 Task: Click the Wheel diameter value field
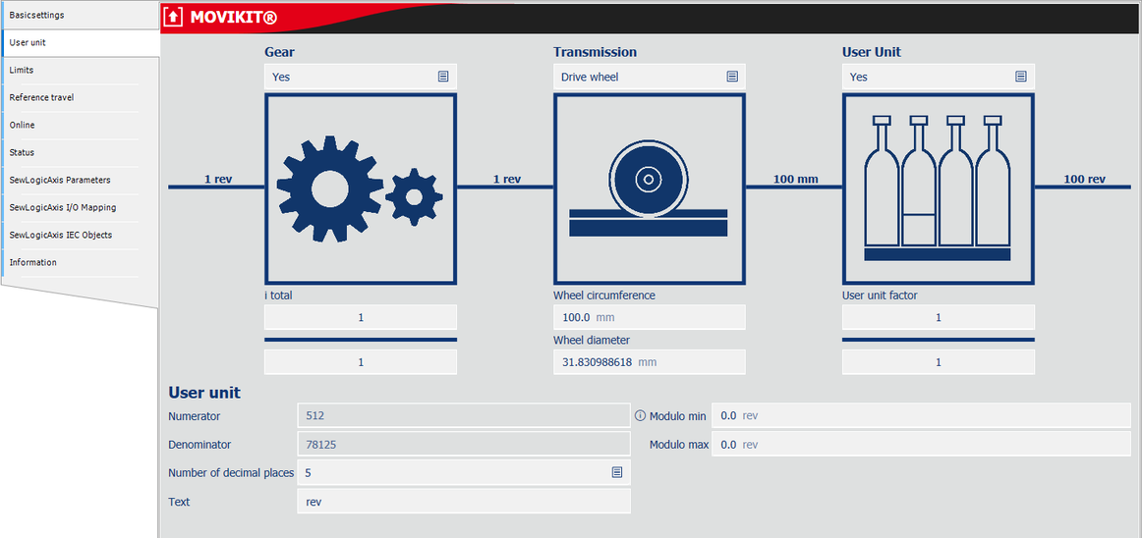(x=649, y=362)
